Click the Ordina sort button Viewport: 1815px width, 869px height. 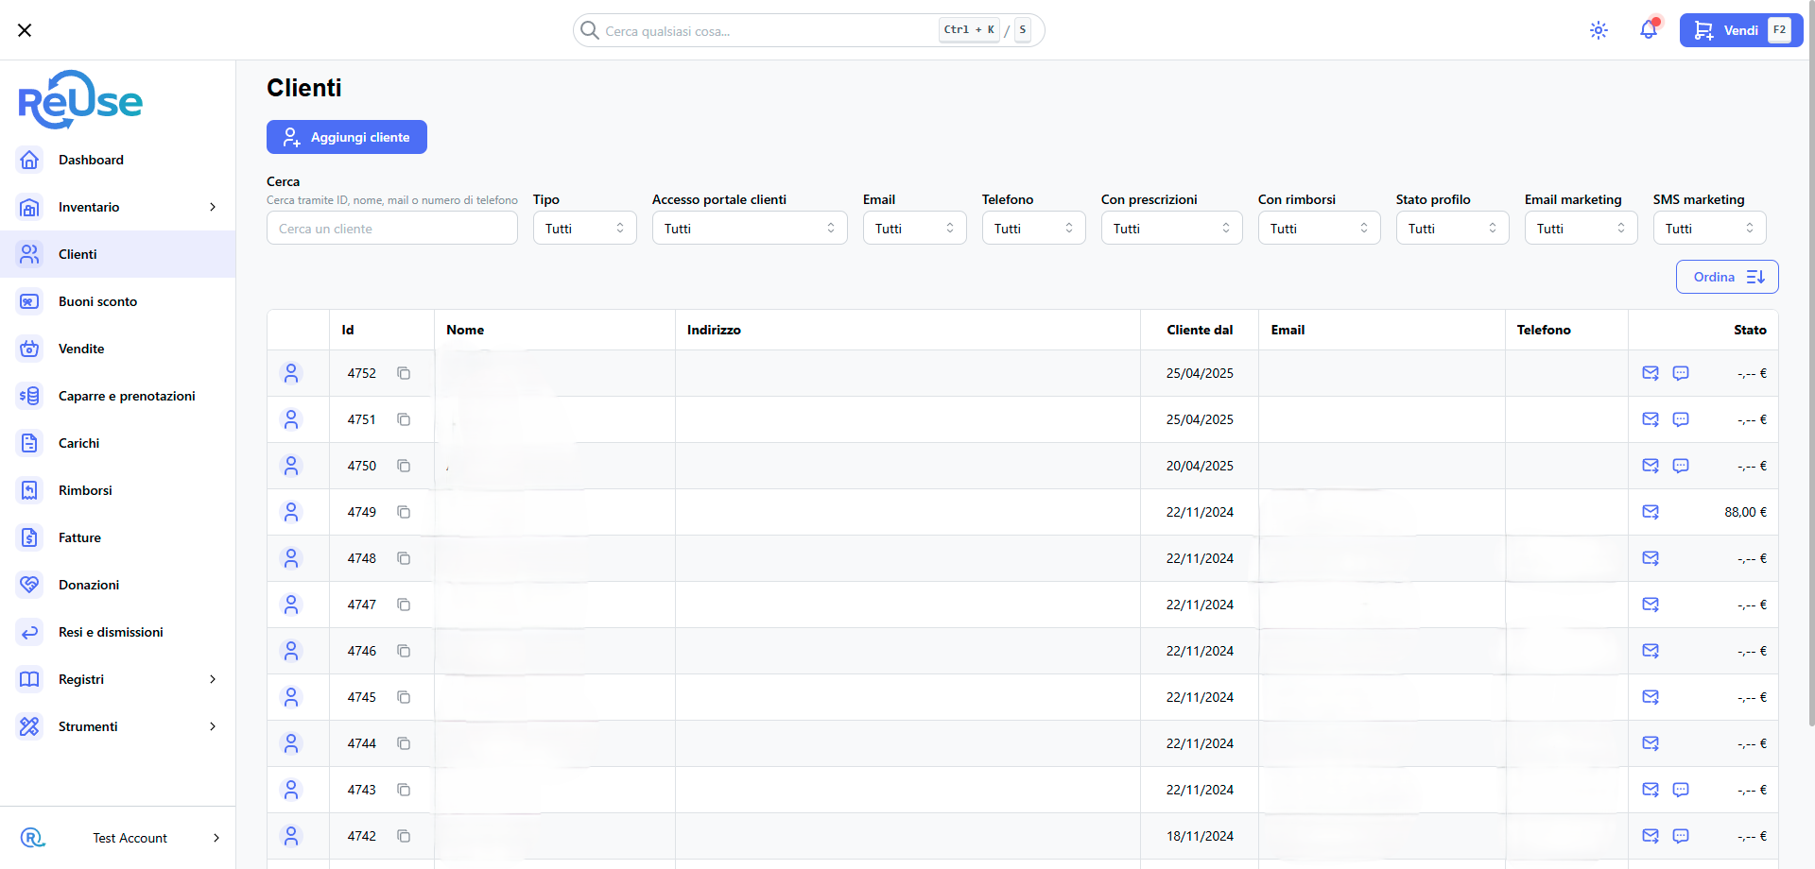coord(1726,277)
